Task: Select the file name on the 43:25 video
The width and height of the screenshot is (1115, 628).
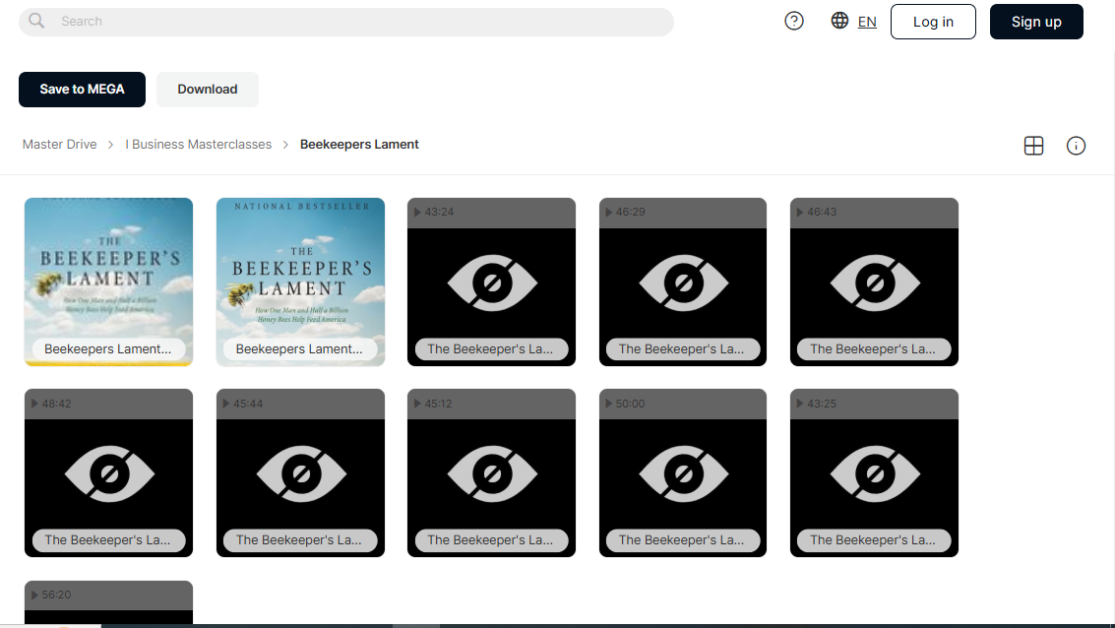Action: coord(873,540)
